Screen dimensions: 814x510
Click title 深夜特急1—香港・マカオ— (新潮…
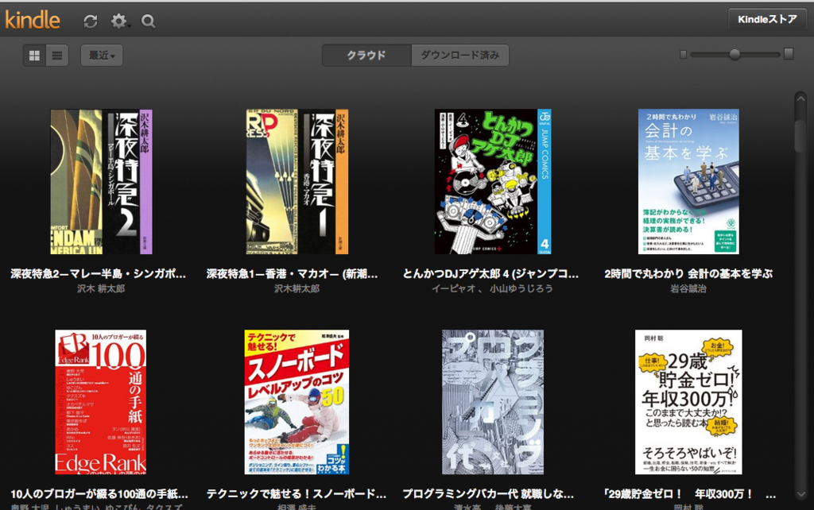click(293, 273)
